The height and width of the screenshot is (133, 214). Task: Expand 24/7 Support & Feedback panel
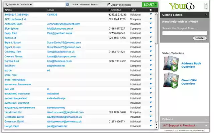(x=206, y=126)
